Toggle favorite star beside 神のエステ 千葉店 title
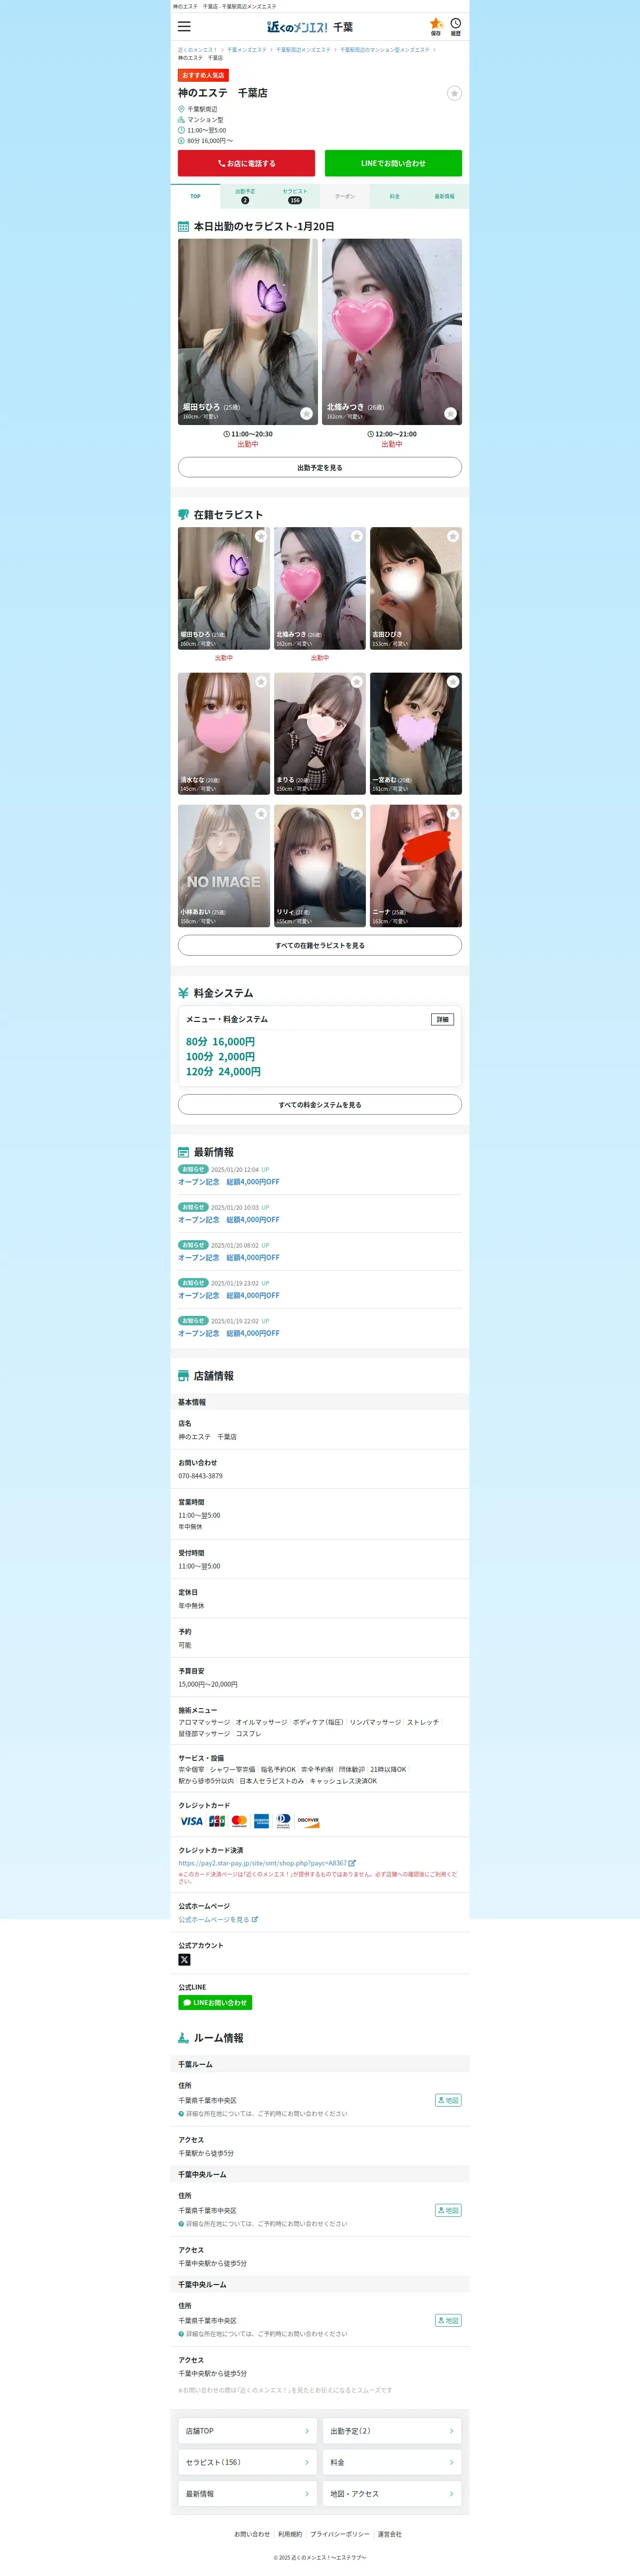Image resolution: width=640 pixels, height=2576 pixels. [x=454, y=93]
